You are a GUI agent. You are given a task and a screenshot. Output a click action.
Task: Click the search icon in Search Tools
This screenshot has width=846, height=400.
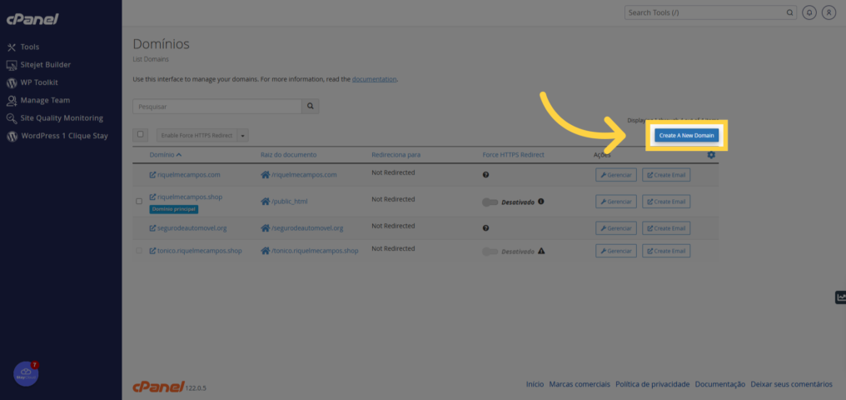pyautogui.click(x=789, y=12)
